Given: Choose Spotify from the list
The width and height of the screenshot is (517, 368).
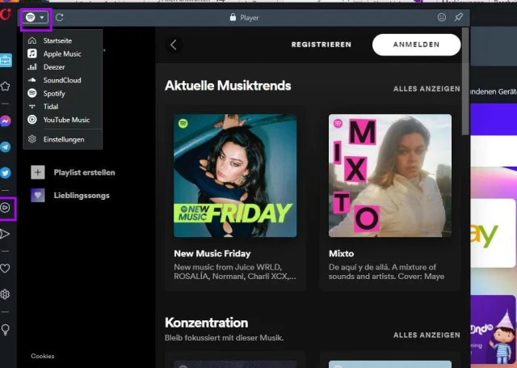Looking at the screenshot, I should point(63,93).
